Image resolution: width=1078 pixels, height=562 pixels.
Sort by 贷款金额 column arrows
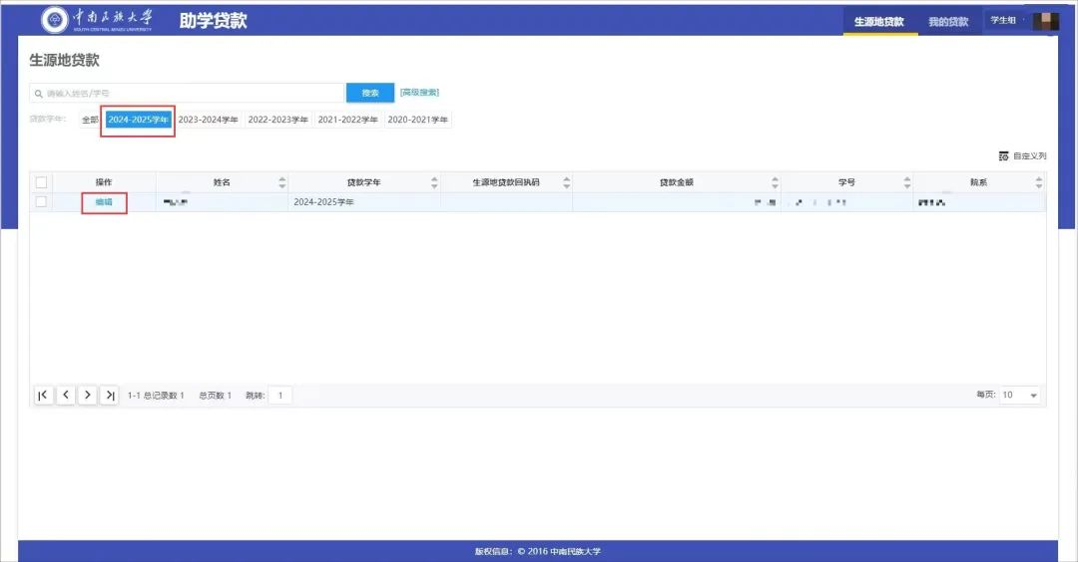click(774, 182)
